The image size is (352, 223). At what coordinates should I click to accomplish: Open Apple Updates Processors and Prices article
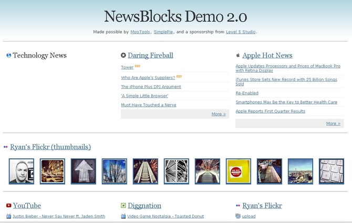tap(288, 68)
